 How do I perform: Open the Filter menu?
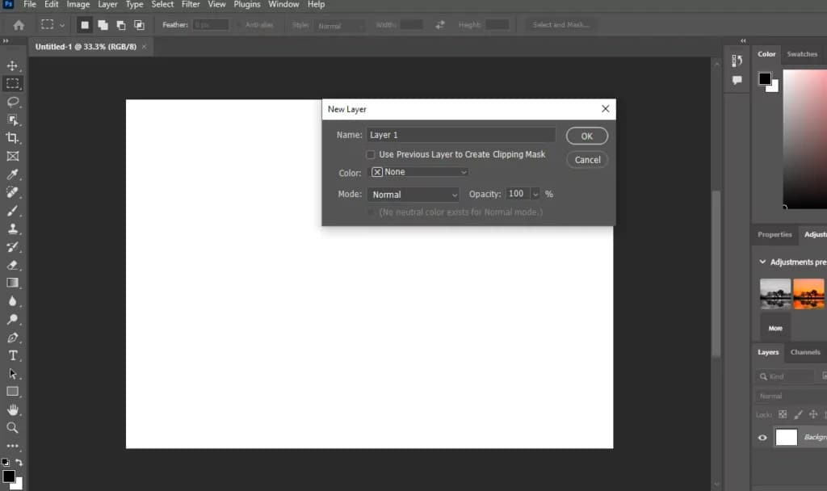pyautogui.click(x=191, y=4)
